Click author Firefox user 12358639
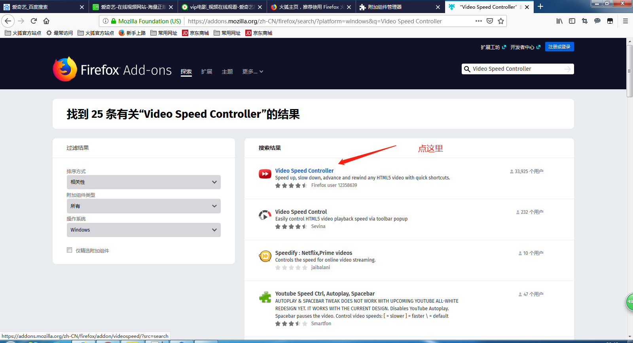The width and height of the screenshot is (633, 343). [334, 185]
